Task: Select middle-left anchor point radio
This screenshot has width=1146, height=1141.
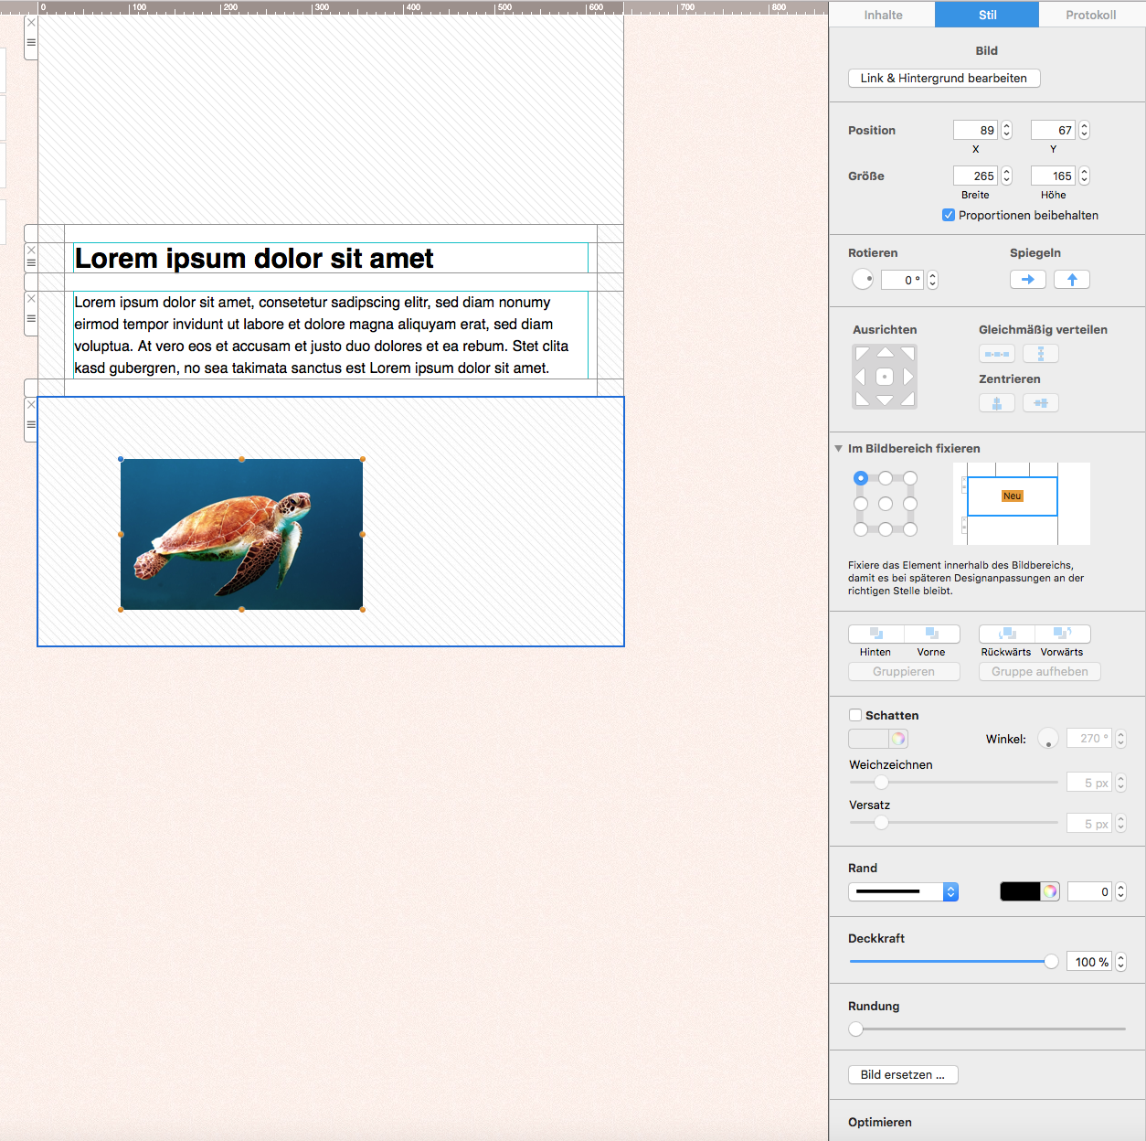Action: click(861, 504)
